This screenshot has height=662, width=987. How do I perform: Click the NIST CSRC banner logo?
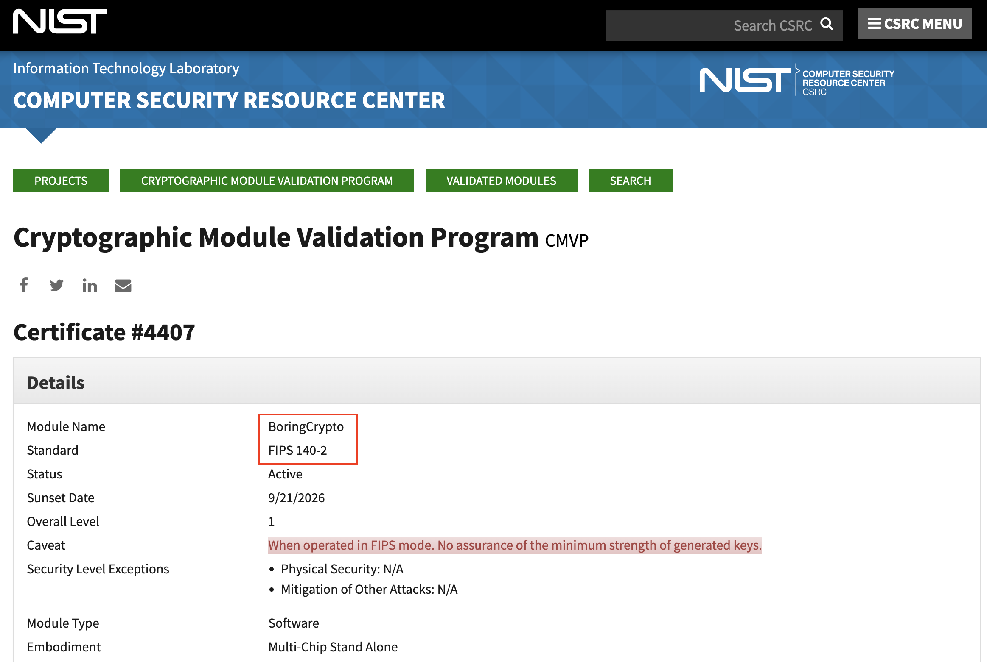coord(796,80)
